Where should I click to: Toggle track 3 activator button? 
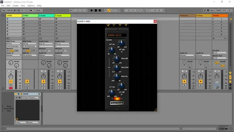pyautogui.click(x=43, y=82)
